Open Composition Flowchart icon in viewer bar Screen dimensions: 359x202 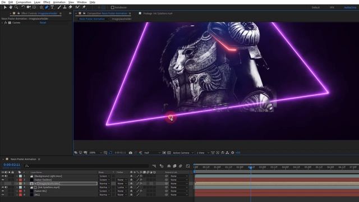(227, 153)
